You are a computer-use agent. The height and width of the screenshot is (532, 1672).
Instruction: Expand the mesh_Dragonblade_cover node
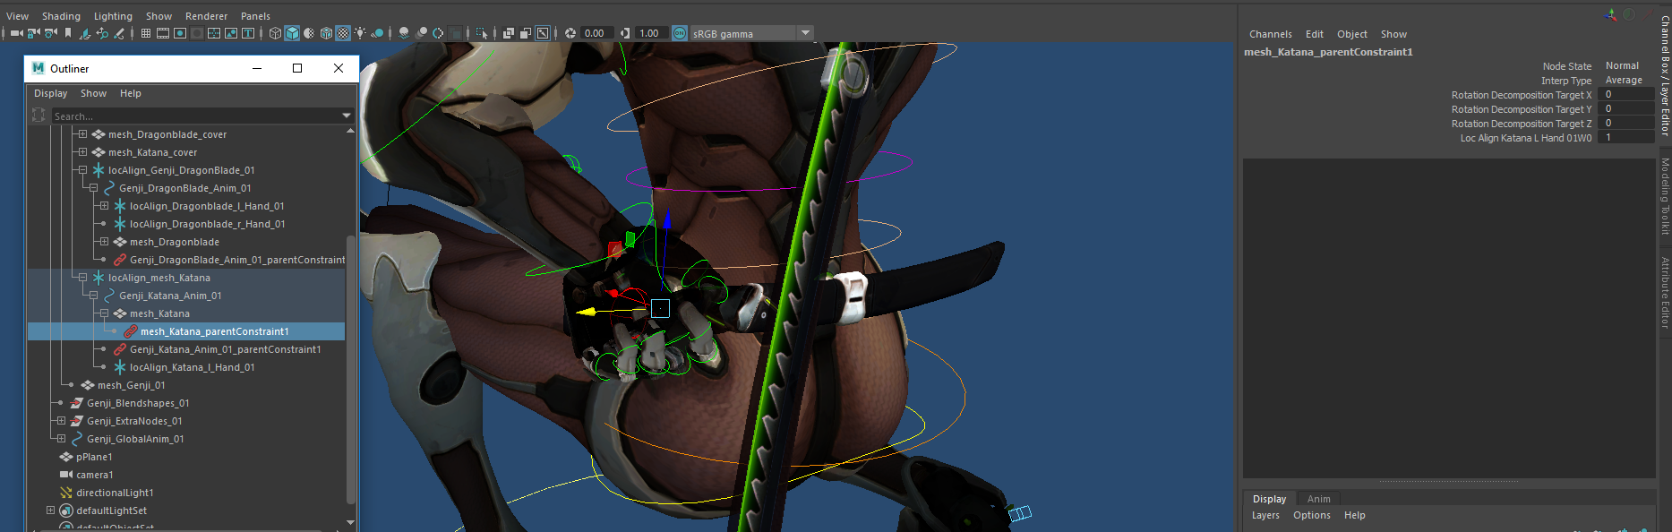(x=82, y=134)
